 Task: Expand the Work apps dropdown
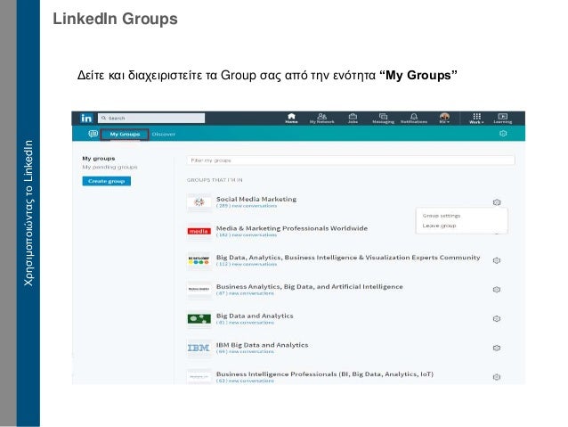(x=477, y=118)
